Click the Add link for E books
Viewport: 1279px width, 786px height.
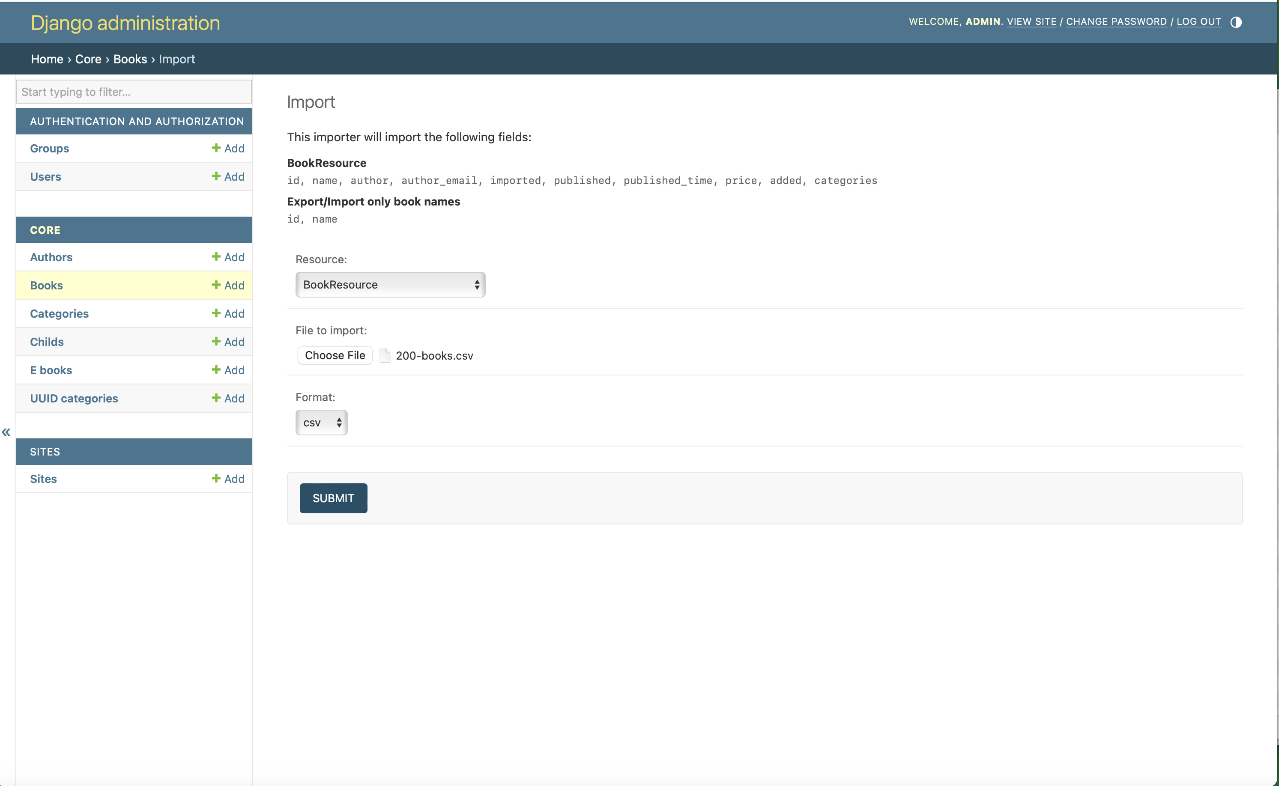point(228,370)
